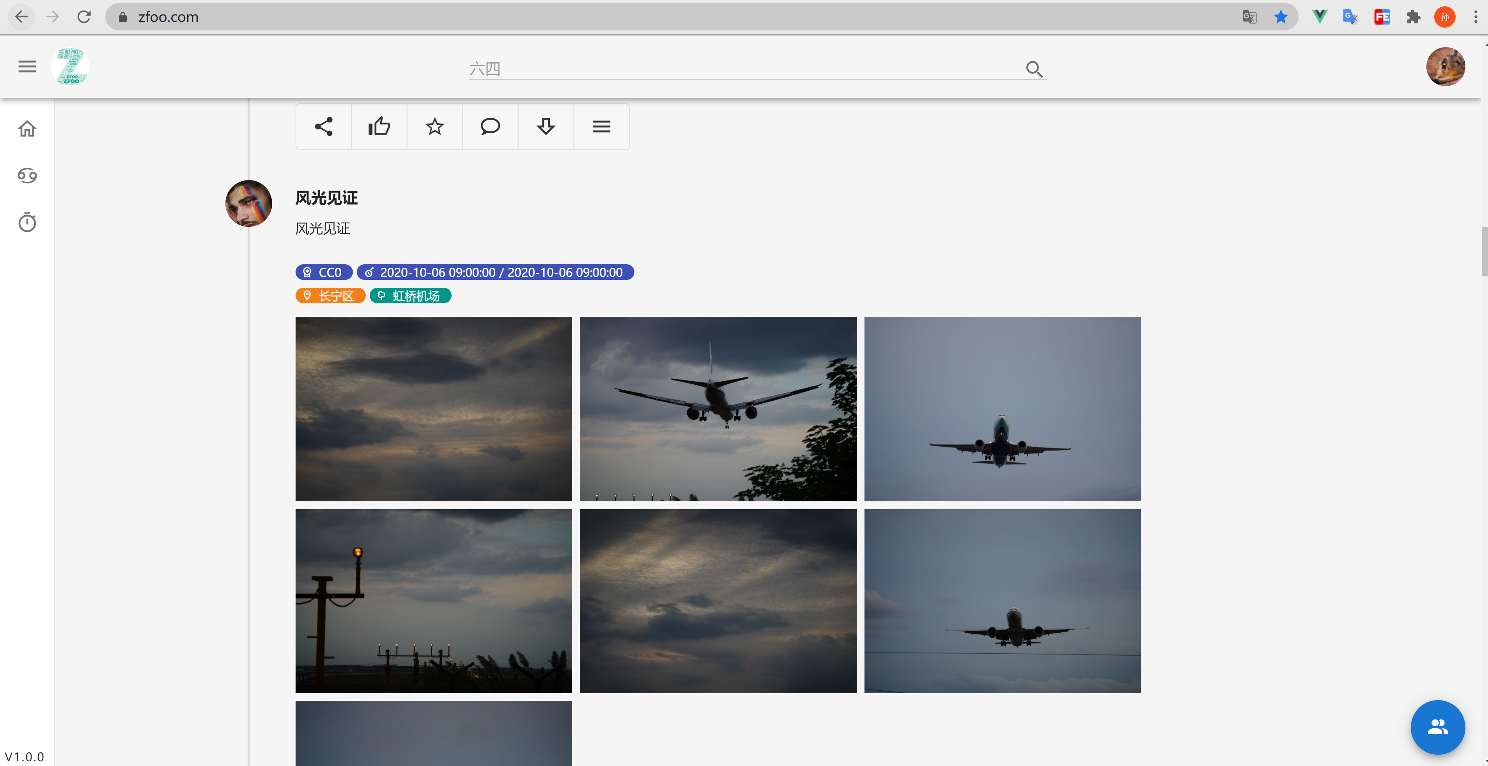This screenshot has height=766, width=1488.
Task: Click the search magnifier icon
Action: click(1034, 69)
